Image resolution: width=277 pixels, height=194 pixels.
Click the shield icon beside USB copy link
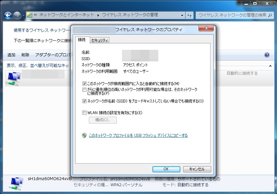pos(84,135)
